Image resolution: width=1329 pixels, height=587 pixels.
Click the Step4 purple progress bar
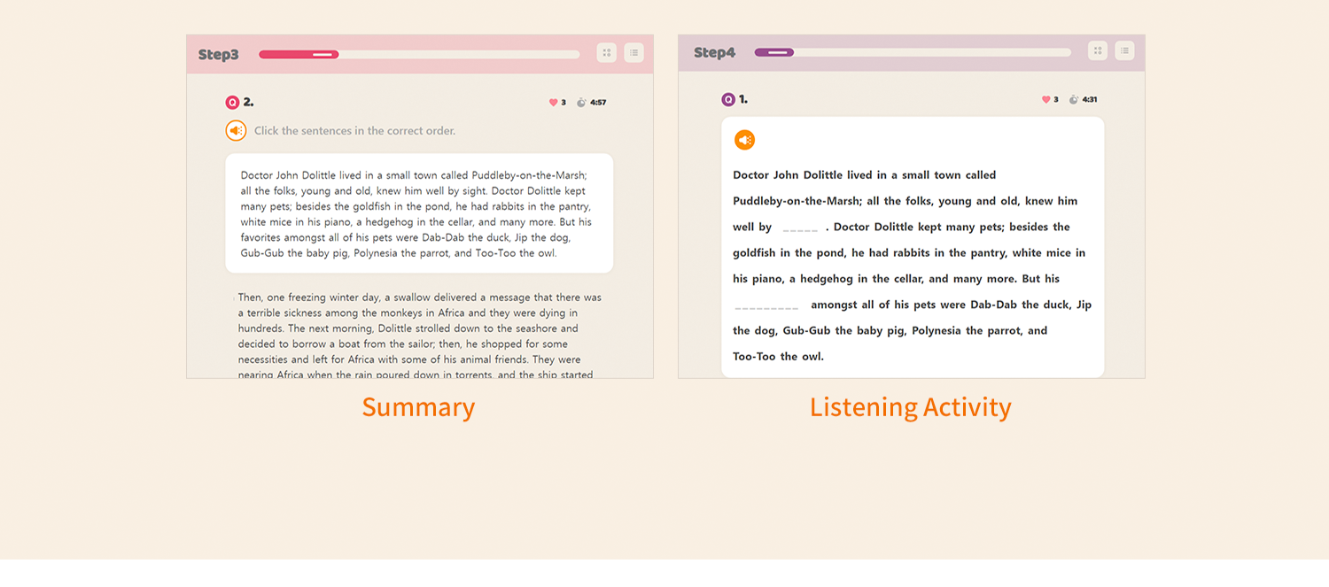coord(913,52)
